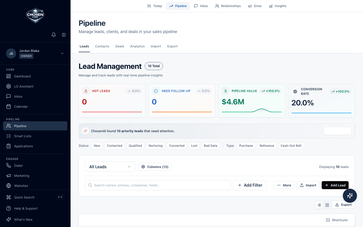Click Add Lead button

[x=335, y=185]
